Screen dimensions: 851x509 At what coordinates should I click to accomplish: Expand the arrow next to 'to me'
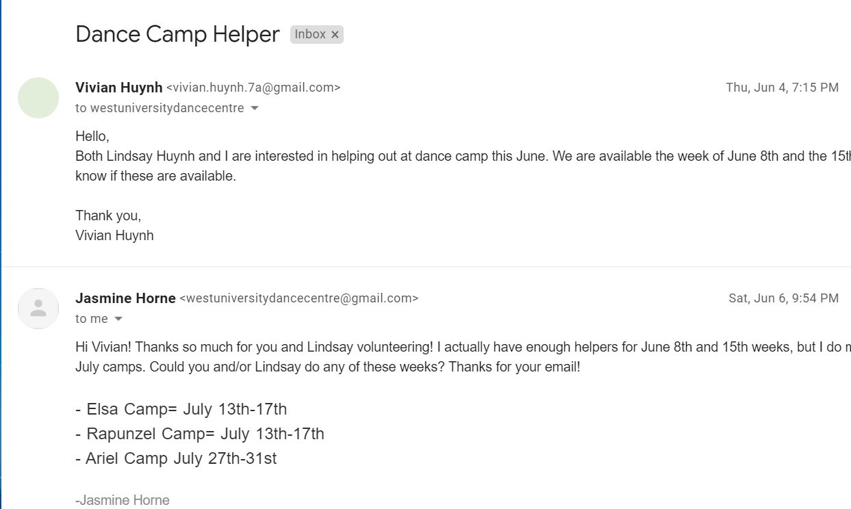coord(118,319)
